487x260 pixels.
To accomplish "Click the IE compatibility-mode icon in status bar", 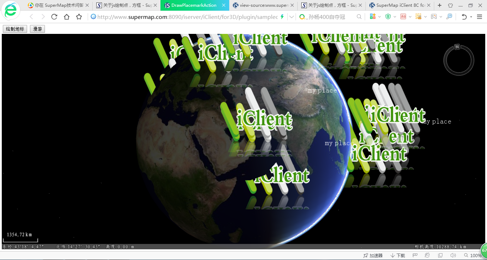I will pyautogui.click(x=427, y=255).
